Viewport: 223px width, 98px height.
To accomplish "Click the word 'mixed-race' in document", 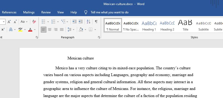I will (126, 68).
